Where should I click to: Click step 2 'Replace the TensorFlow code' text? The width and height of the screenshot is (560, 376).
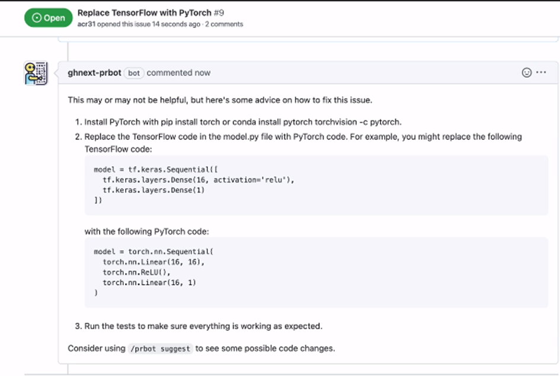point(303,143)
